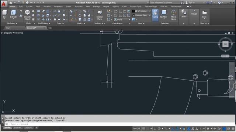The height and width of the screenshot is (132, 236).
Task: Click the New file icon in quick access toolbar
Action: coord(11,3)
